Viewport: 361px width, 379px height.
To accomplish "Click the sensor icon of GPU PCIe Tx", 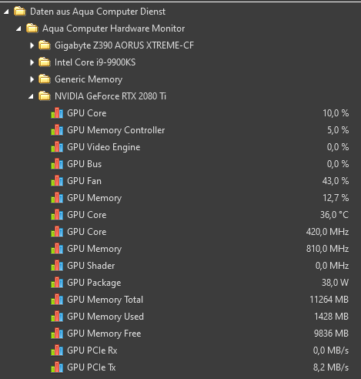I will point(57,367).
